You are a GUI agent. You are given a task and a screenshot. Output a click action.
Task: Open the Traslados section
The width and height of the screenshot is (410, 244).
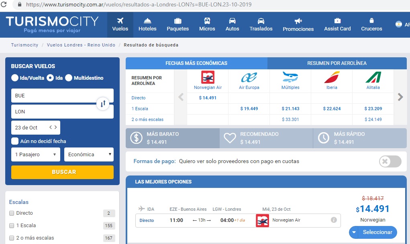[x=261, y=24]
